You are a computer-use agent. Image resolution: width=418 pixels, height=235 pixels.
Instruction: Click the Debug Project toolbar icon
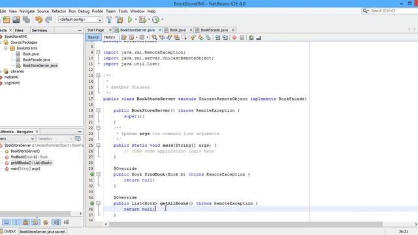[x=142, y=20]
